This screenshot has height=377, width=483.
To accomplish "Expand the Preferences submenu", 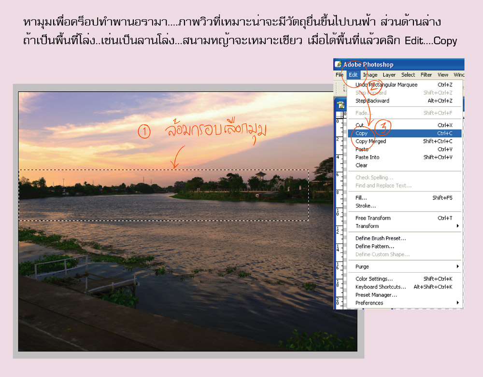I will [369, 303].
